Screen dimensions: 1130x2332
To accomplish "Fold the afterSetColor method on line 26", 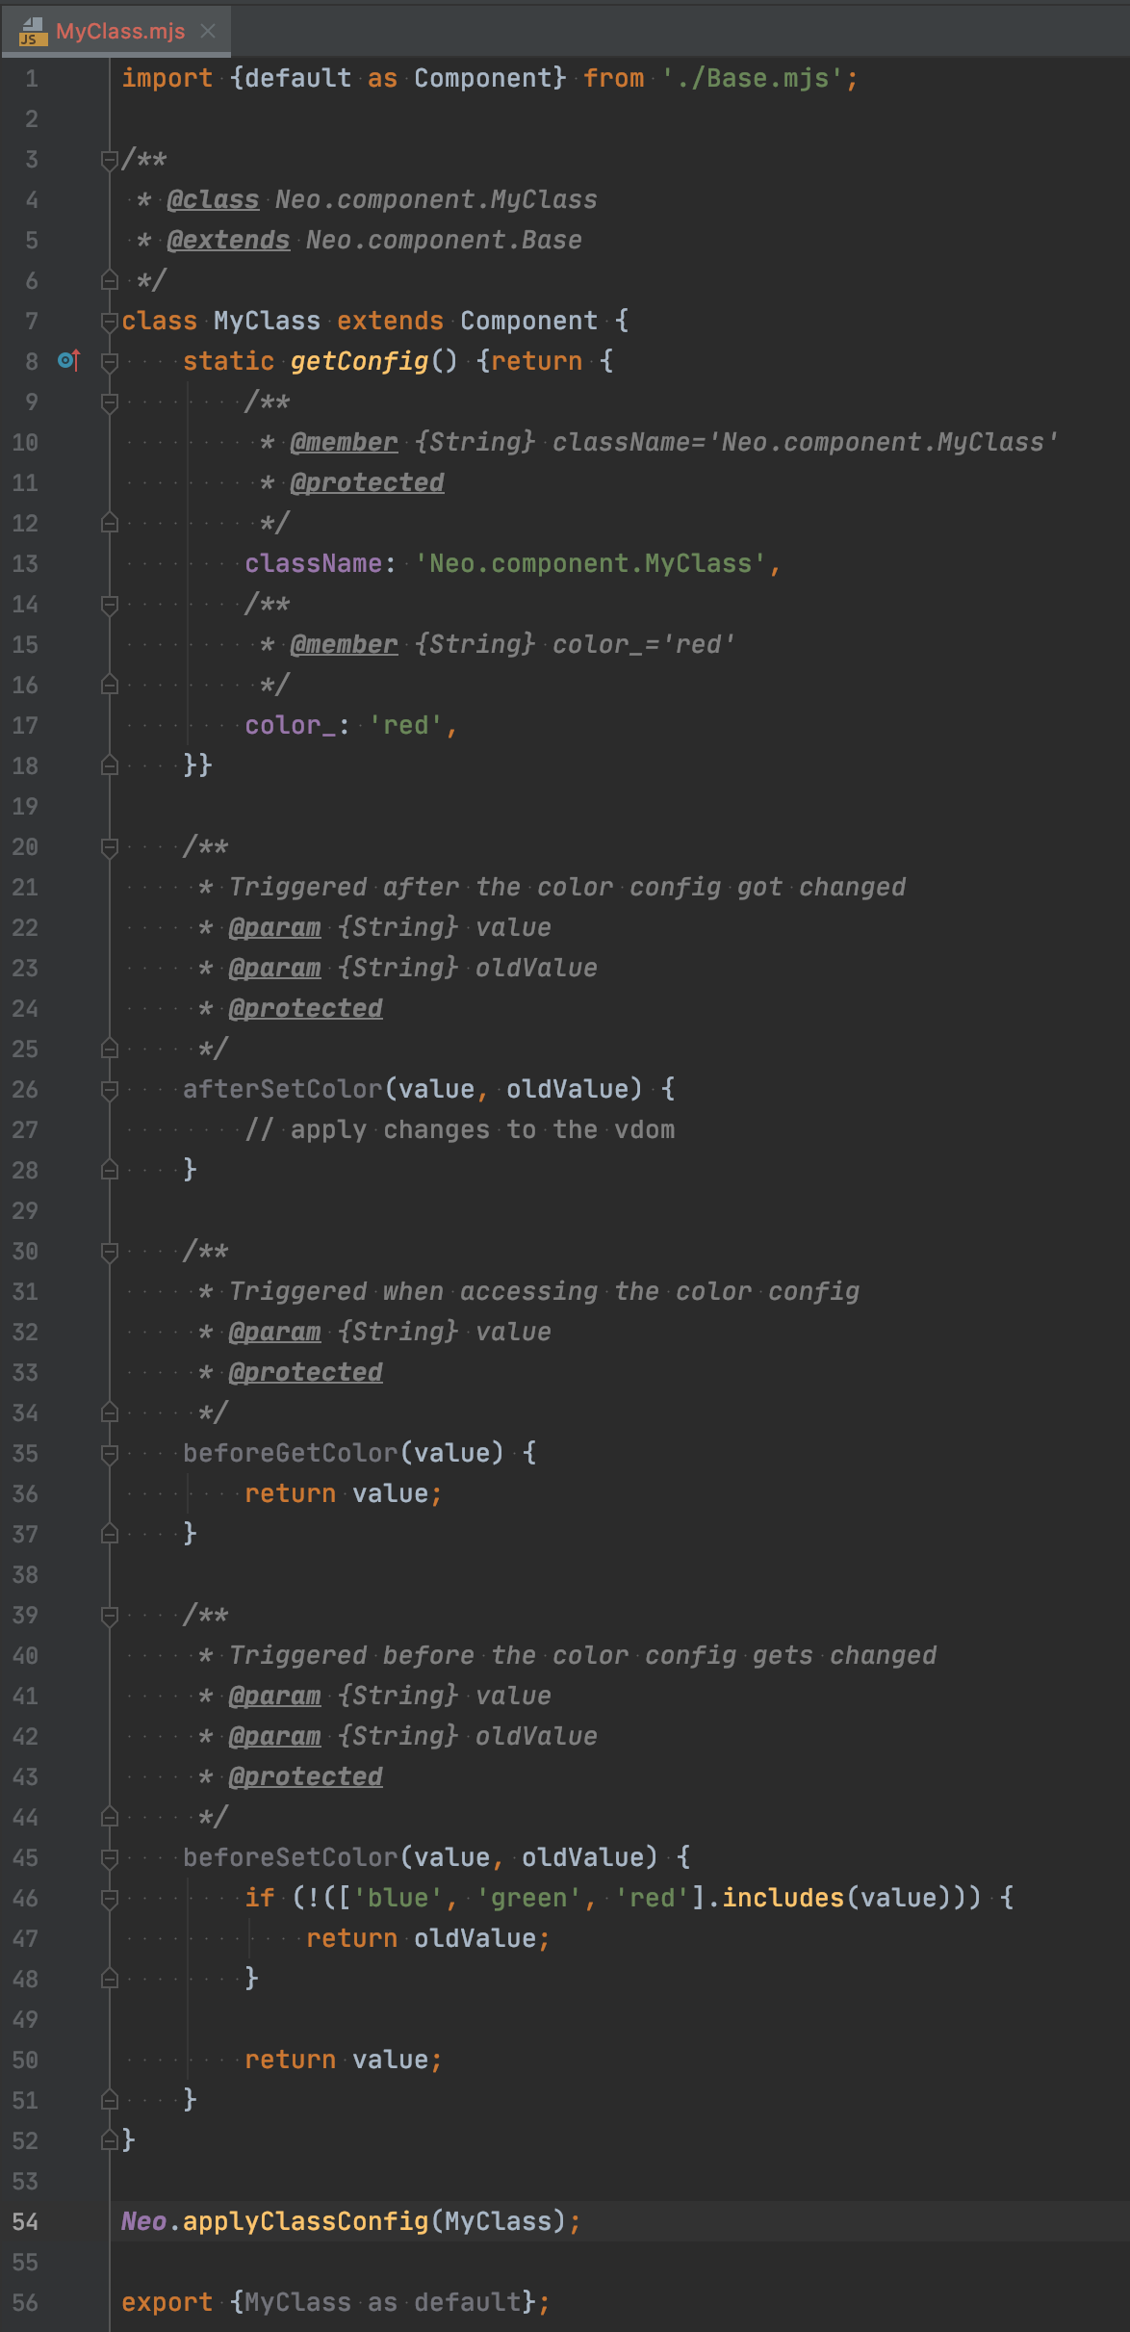I will 109,1089.
